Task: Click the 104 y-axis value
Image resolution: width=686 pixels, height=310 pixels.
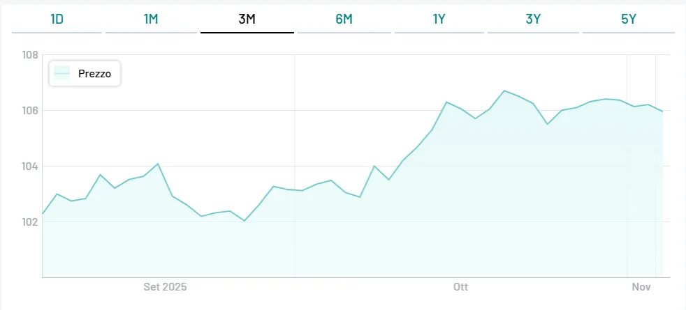Action: tap(29, 166)
